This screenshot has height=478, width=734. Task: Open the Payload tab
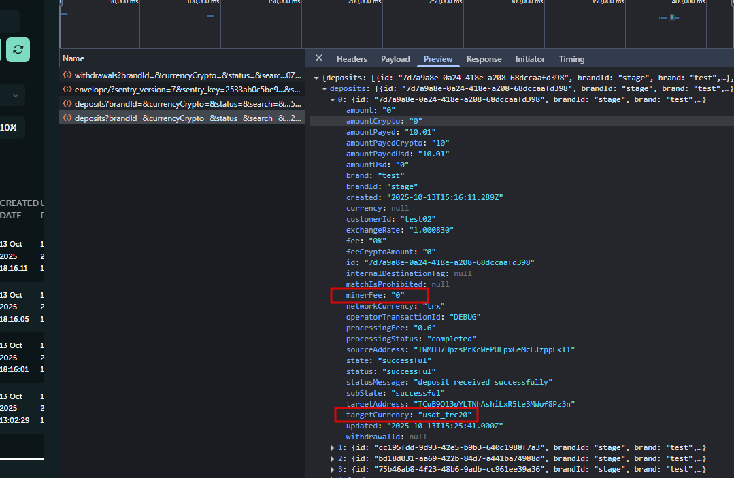coord(395,59)
